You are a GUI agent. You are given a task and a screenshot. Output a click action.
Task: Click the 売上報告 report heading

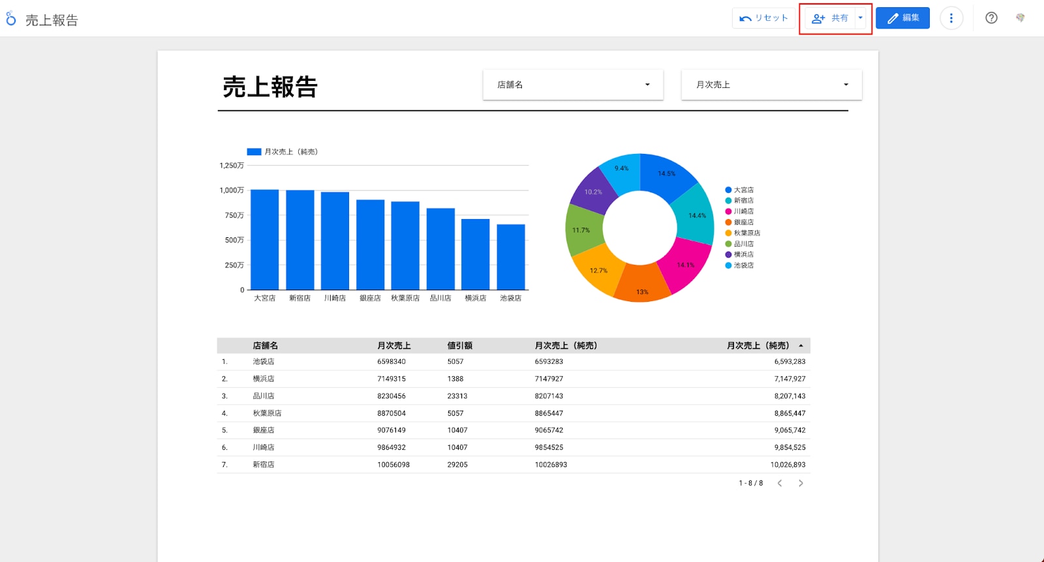[270, 87]
